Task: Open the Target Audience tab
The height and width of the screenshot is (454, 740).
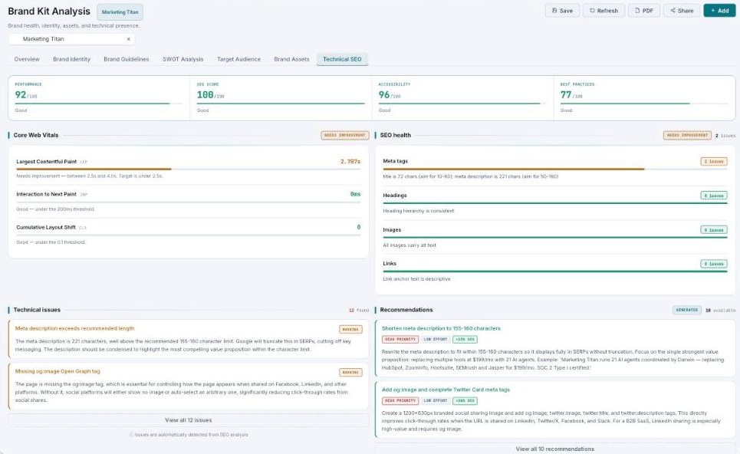Action: [x=238, y=60]
